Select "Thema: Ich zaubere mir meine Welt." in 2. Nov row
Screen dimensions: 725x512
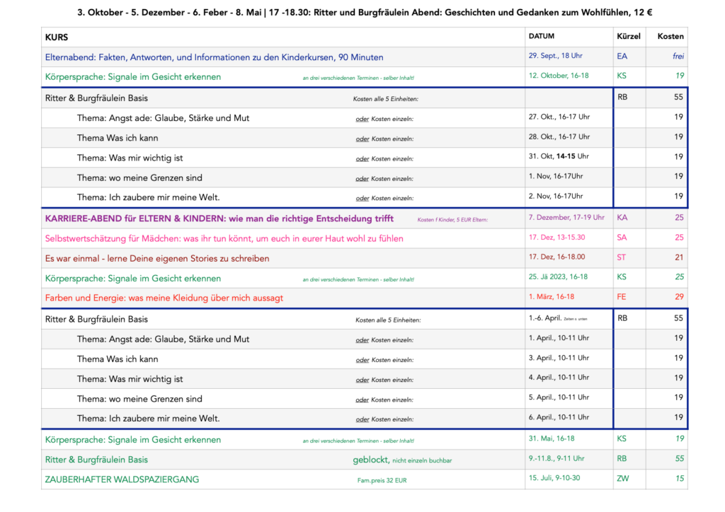tap(149, 197)
